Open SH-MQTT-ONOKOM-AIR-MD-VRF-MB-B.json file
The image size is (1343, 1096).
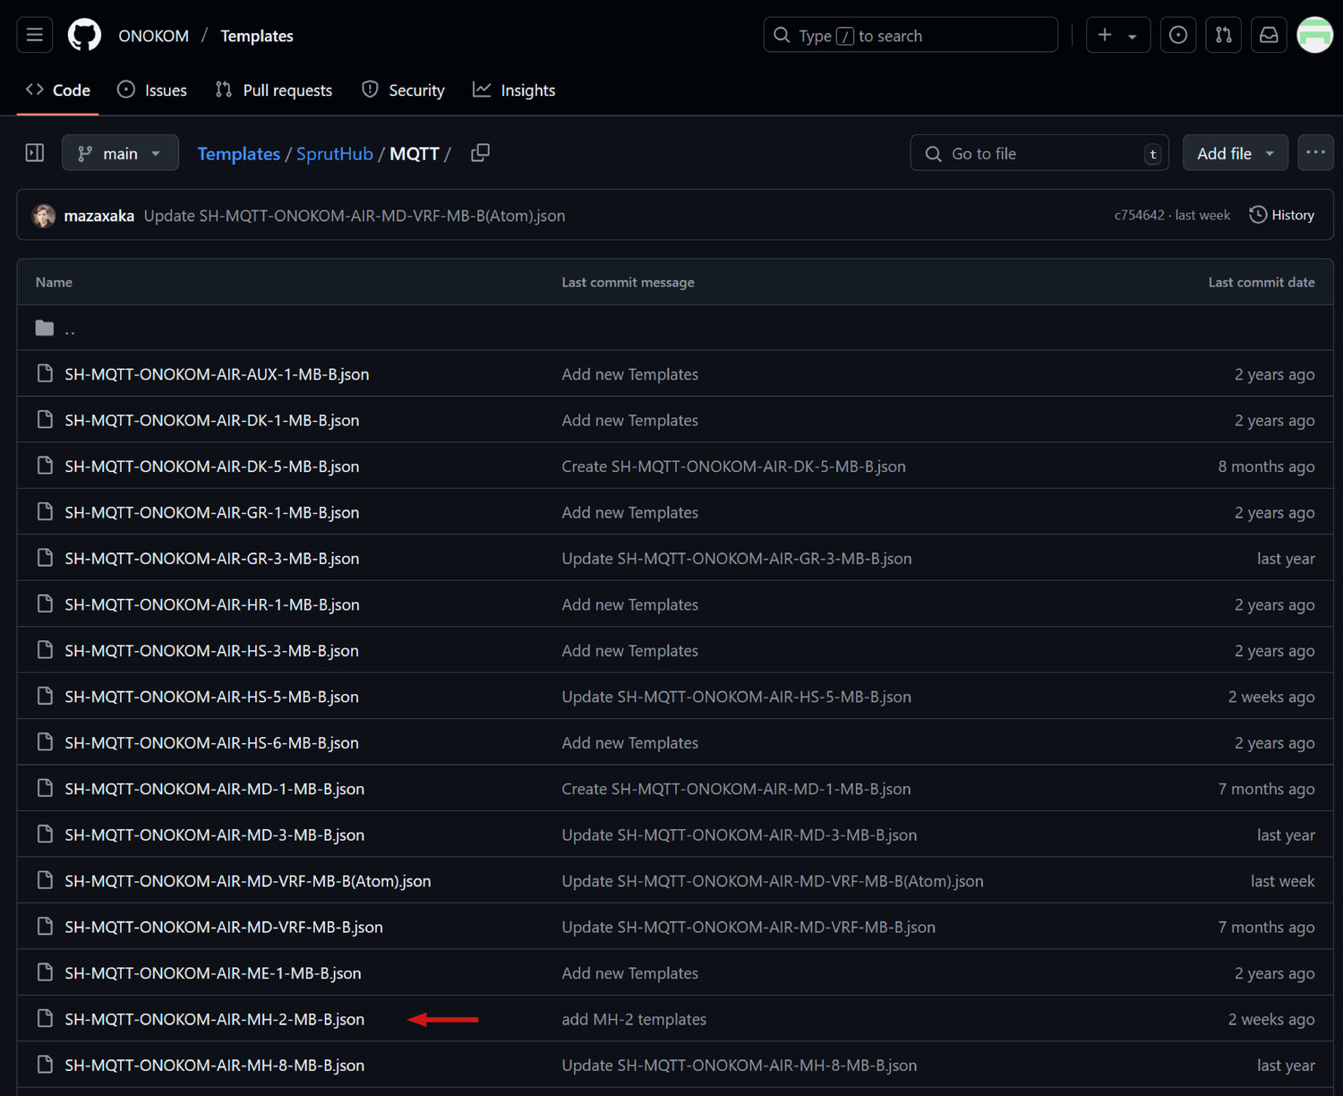[224, 928]
